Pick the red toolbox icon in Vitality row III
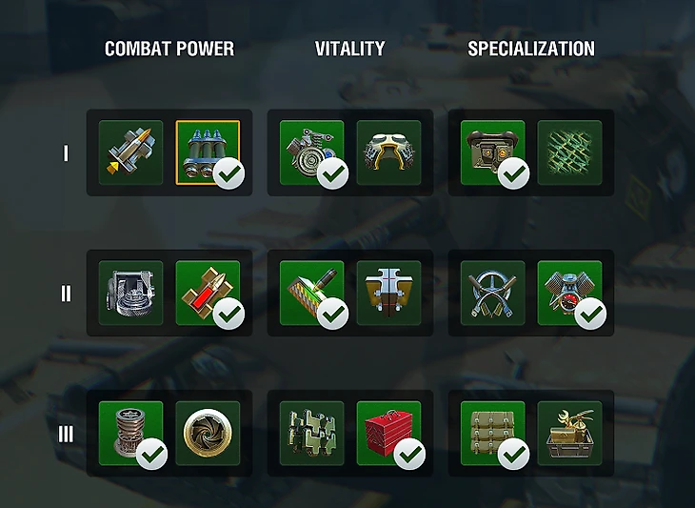 pyautogui.click(x=388, y=434)
